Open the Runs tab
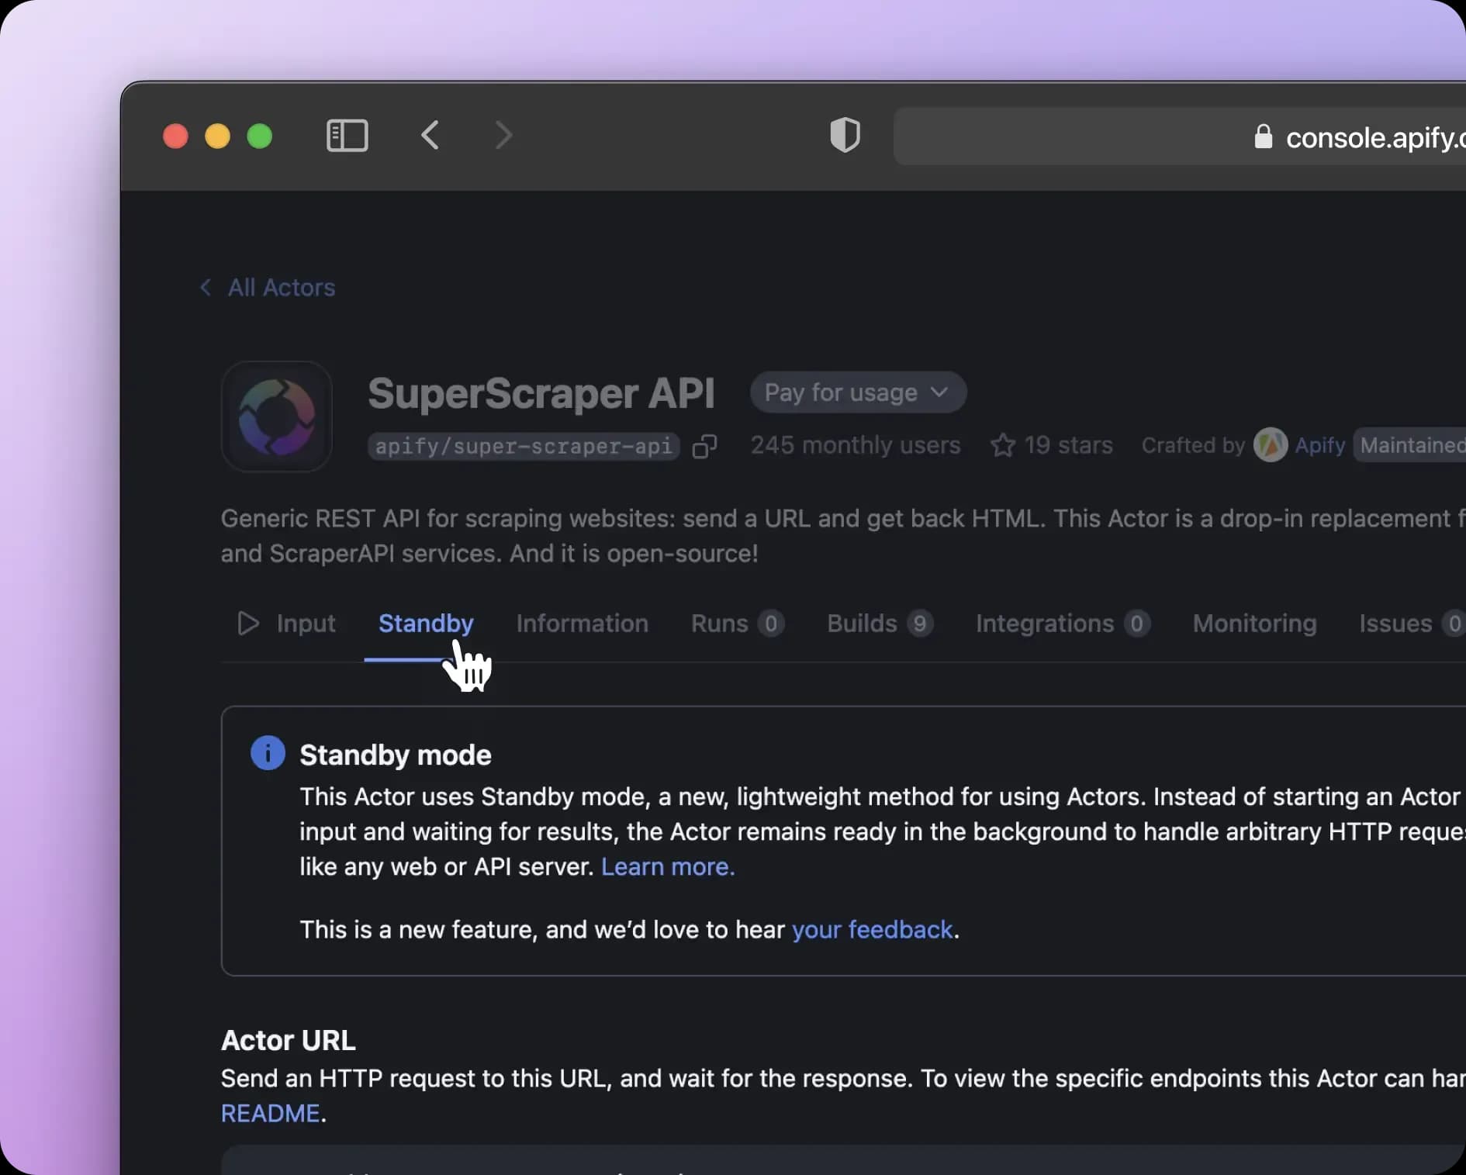 pos(738,624)
